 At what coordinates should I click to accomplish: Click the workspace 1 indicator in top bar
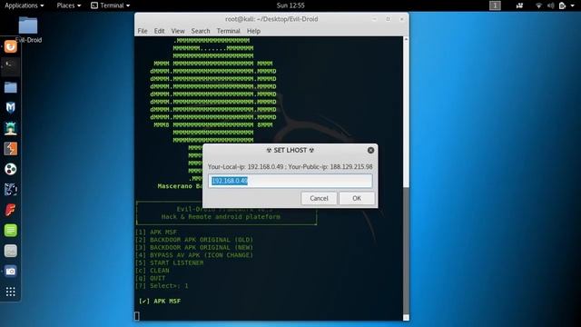tap(495, 5)
